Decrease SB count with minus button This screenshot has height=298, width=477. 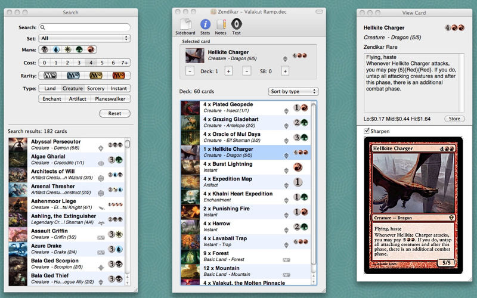[247, 71]
